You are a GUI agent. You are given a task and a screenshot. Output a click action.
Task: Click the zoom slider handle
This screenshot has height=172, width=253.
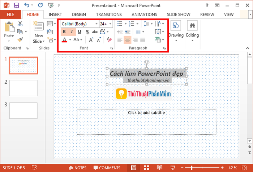pos(192,168)
